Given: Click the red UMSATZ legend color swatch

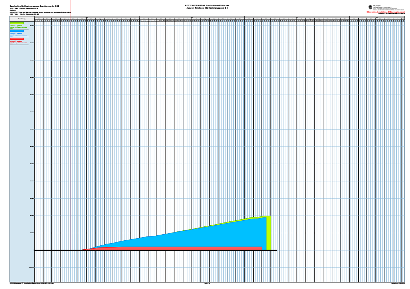Looking at the screenshot, I should 17,39.
